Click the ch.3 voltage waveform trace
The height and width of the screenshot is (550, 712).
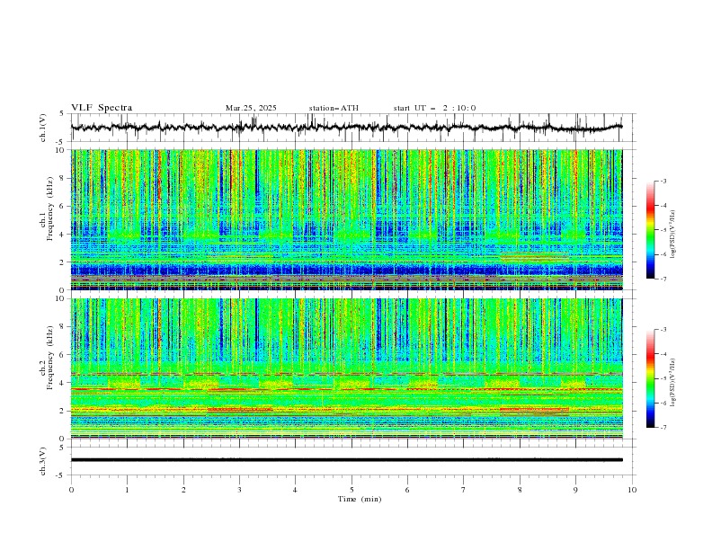[x=346, y=460]
